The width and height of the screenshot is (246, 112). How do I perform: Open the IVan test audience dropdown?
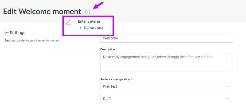pos(166,87)
